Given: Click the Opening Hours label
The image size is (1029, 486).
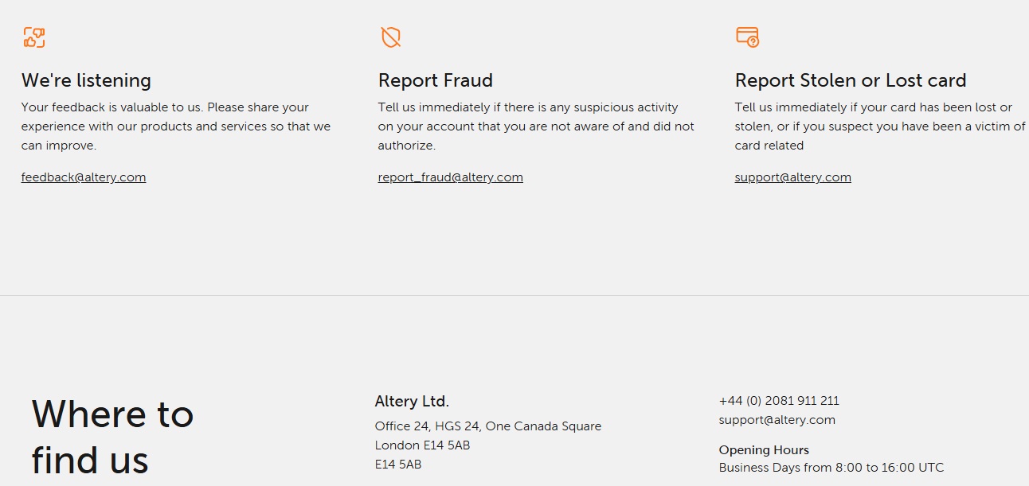Looking at the screenshot, I should (764, 450).
